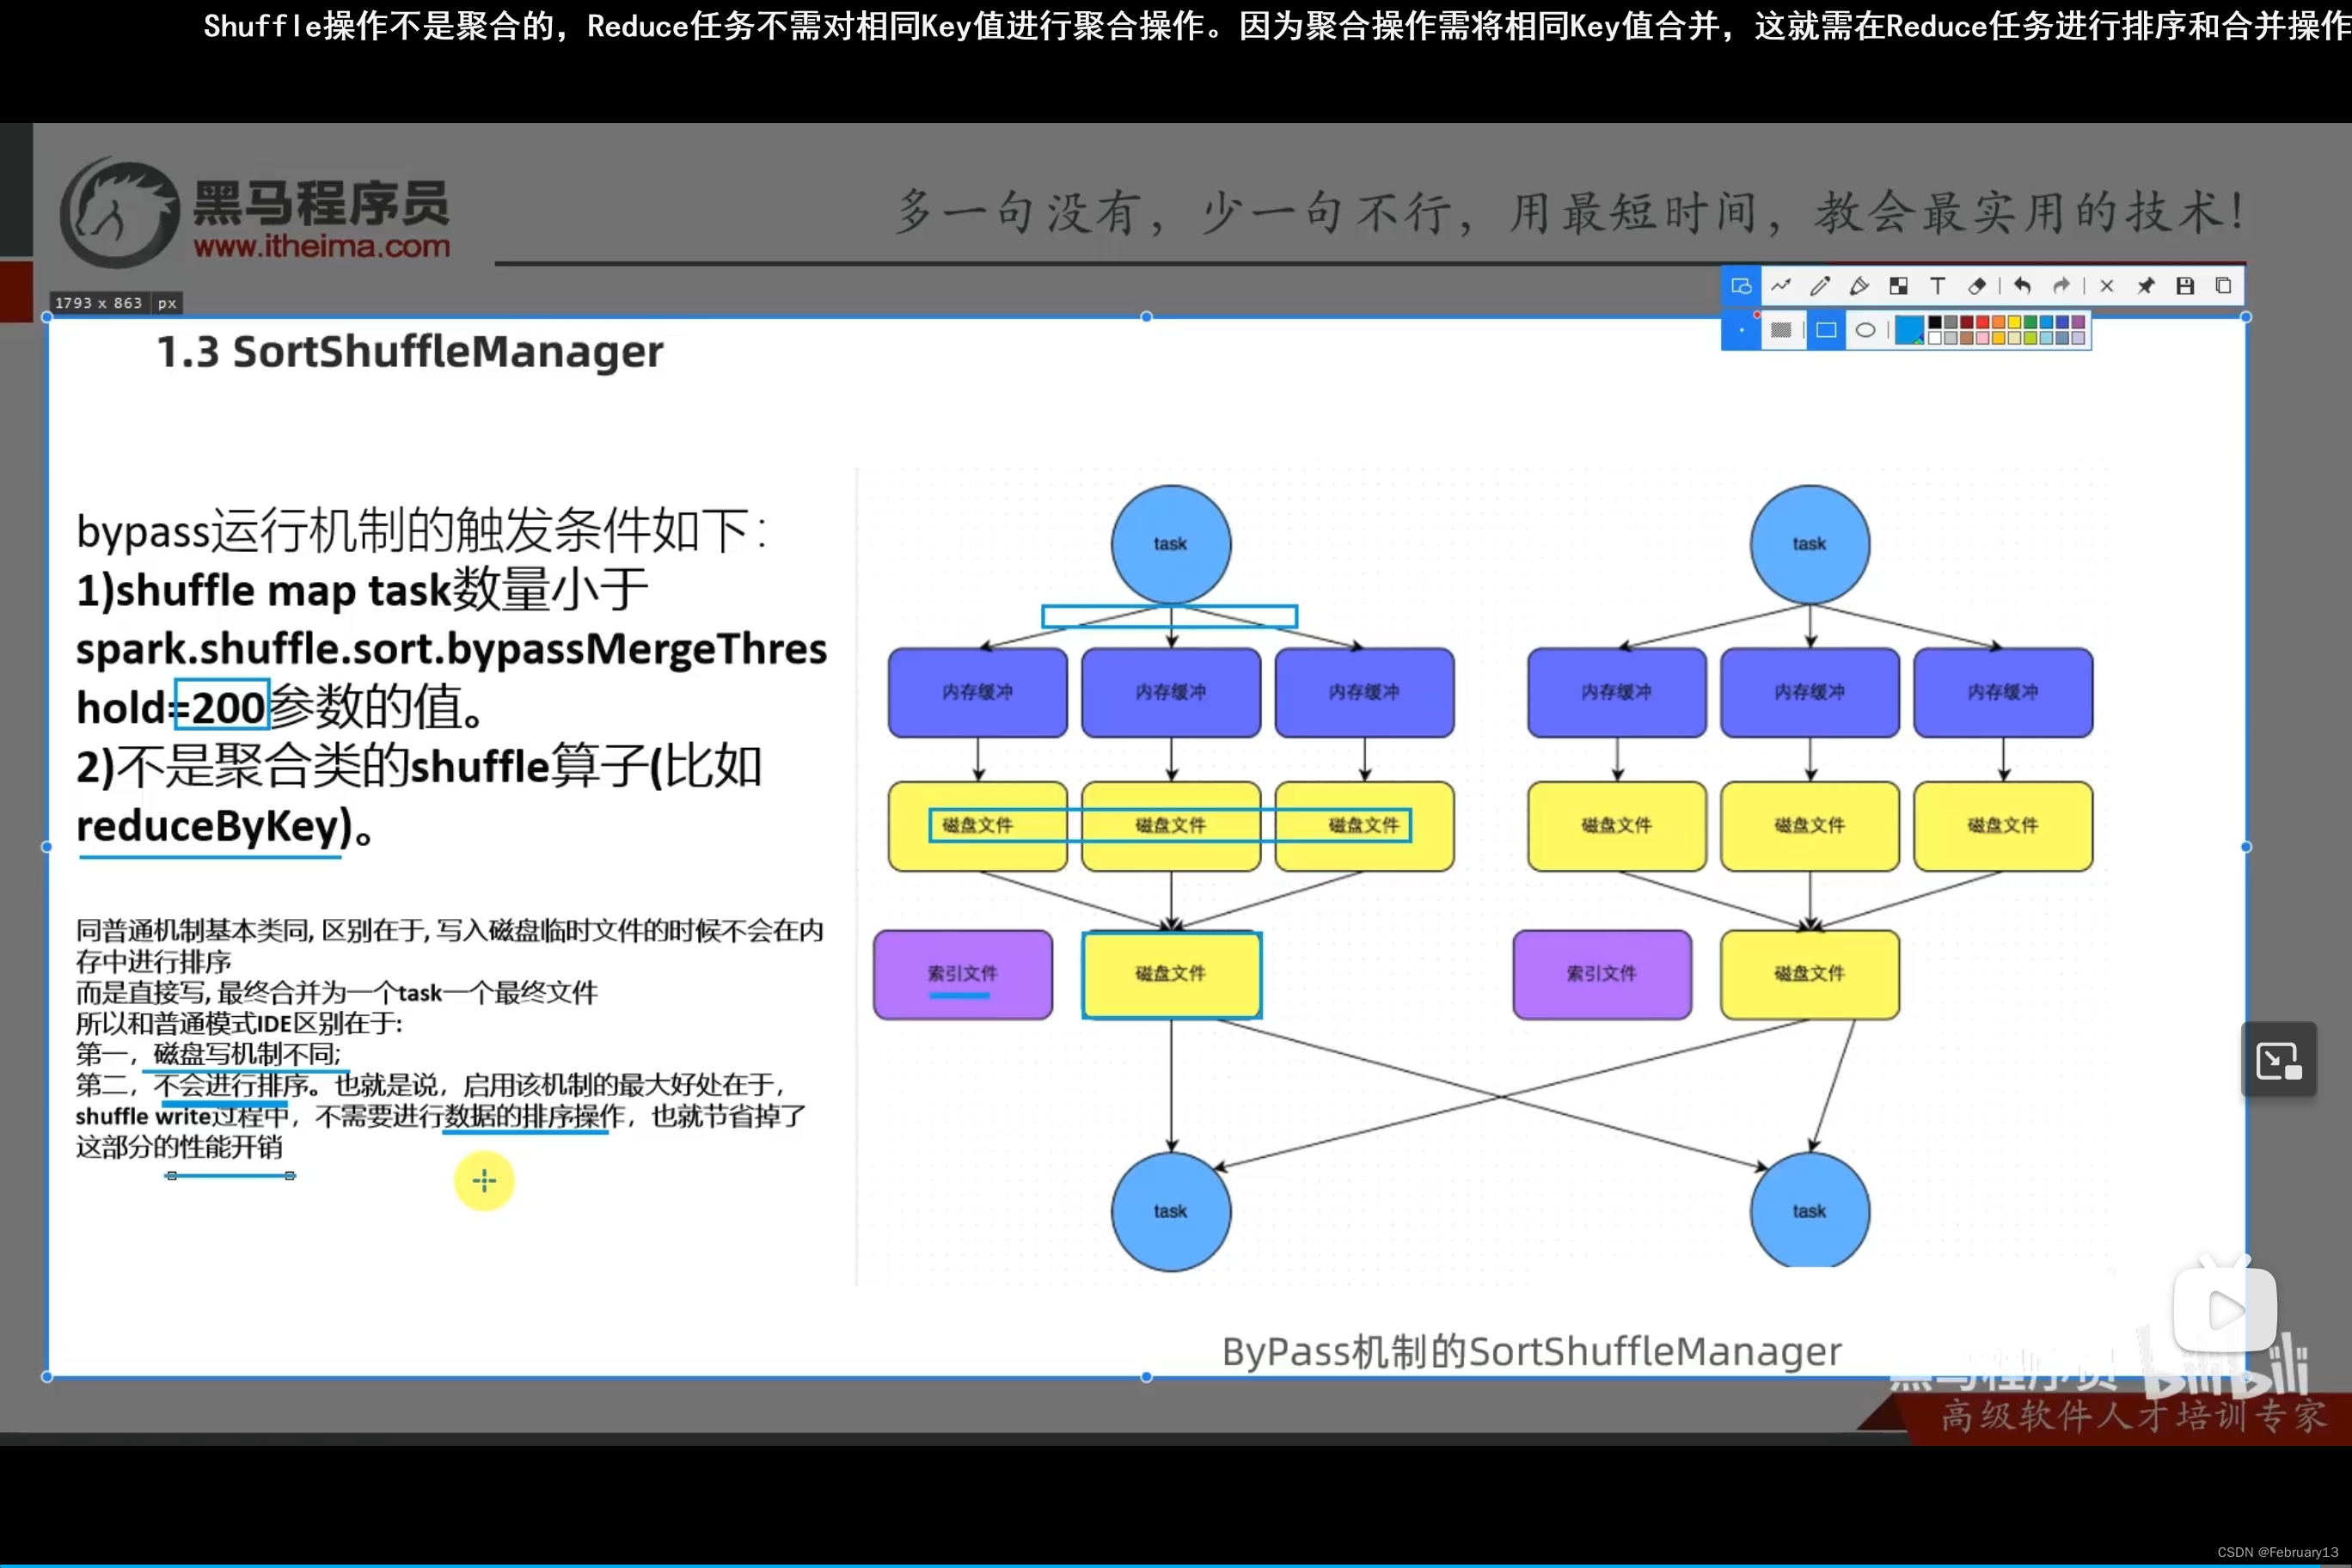The image size is (2352, 1568).
Task: Undo the last annotation
Action: (x=2022, y=286)
